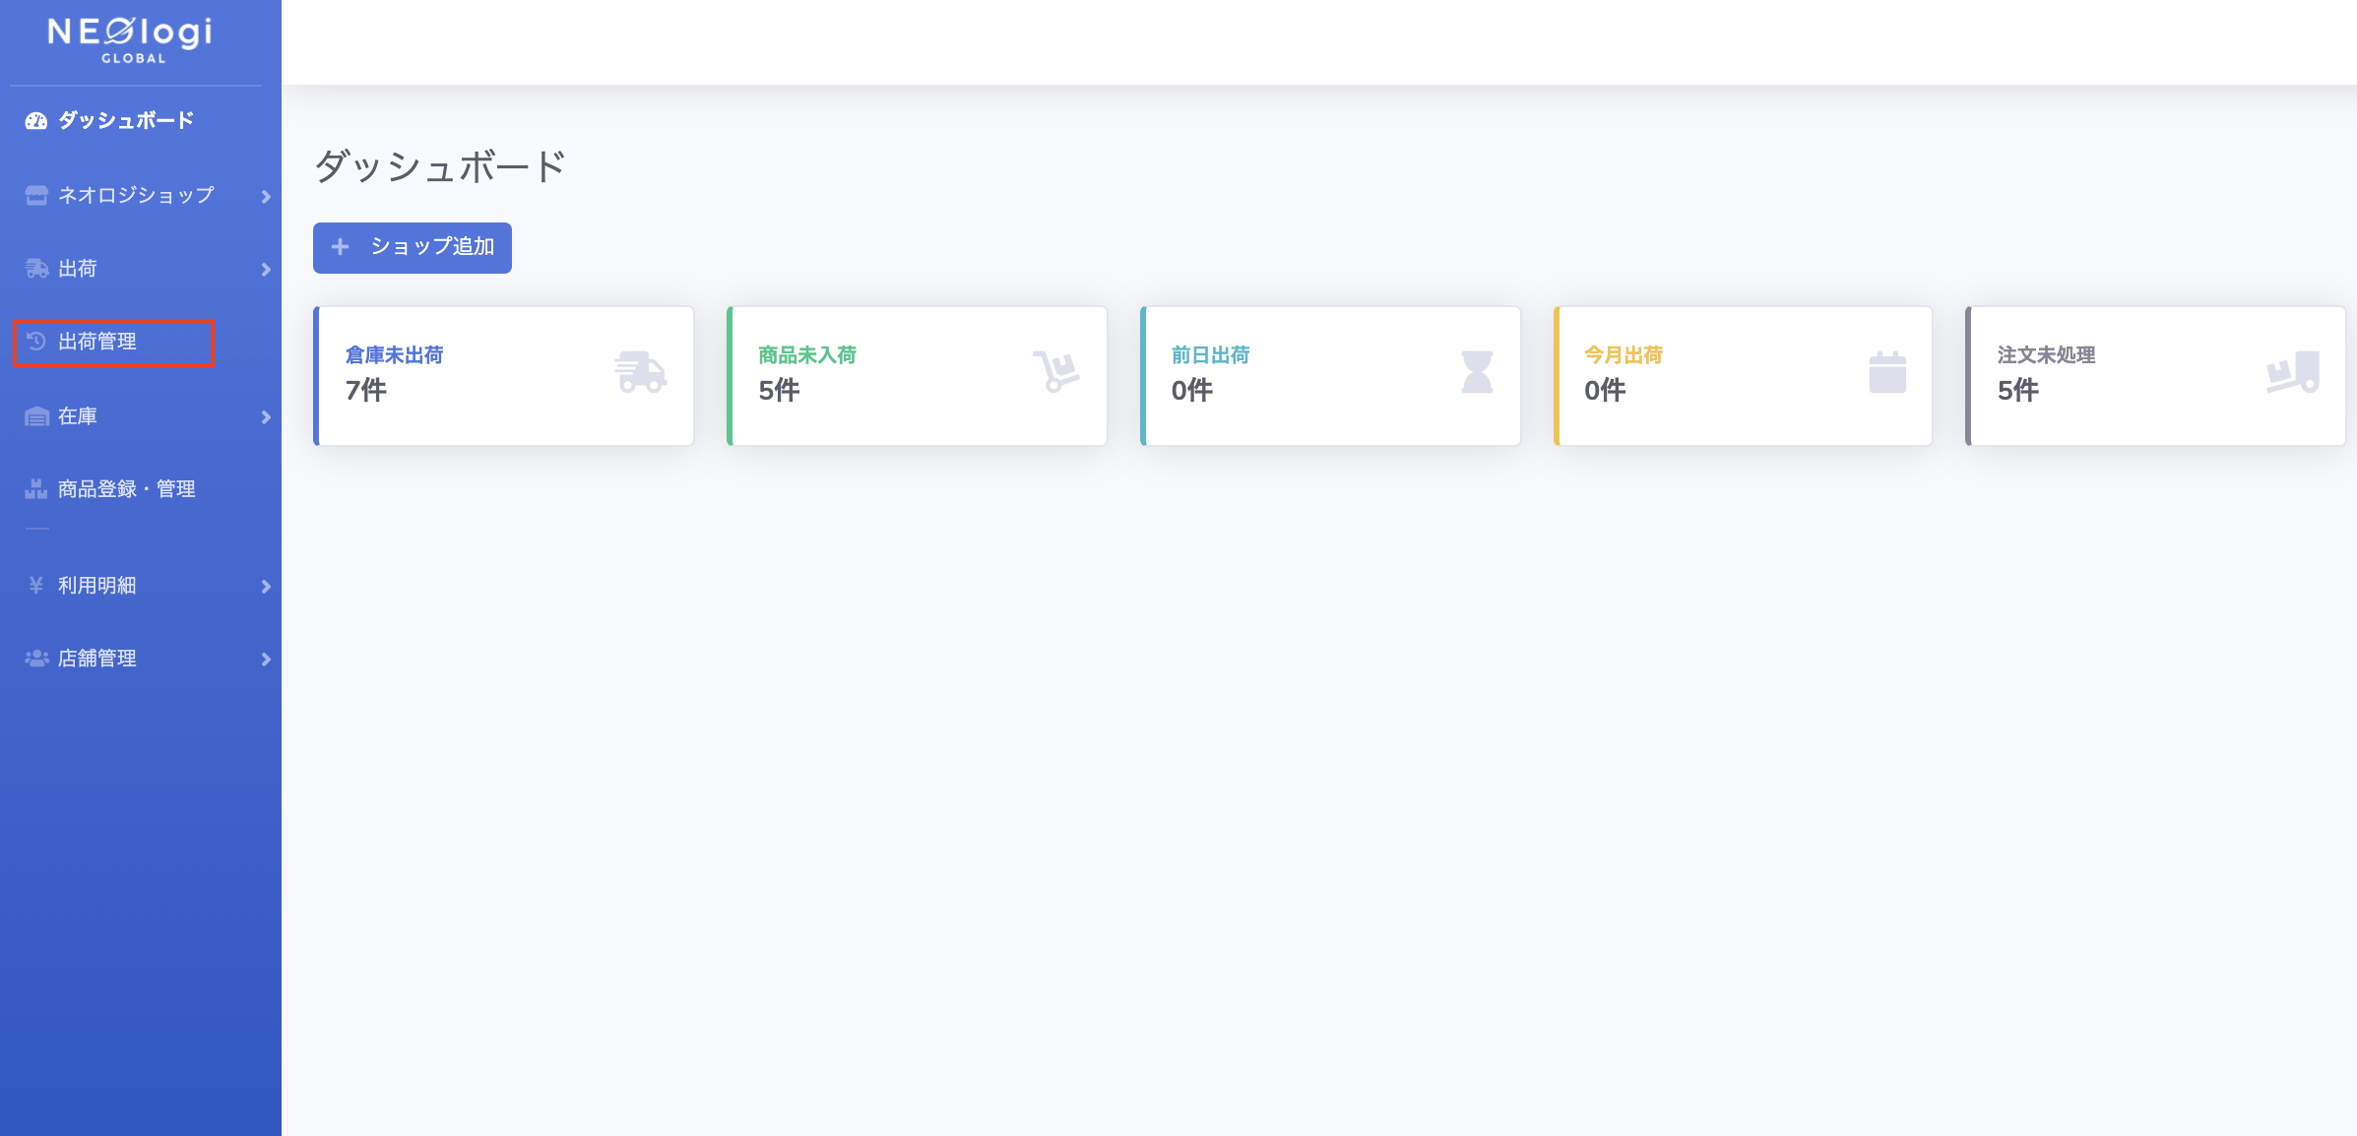The width and height of the screenshot is (2357, 1136).
Task: Expand the 店舗管理 submenu chevron
Action: [266, 660]
